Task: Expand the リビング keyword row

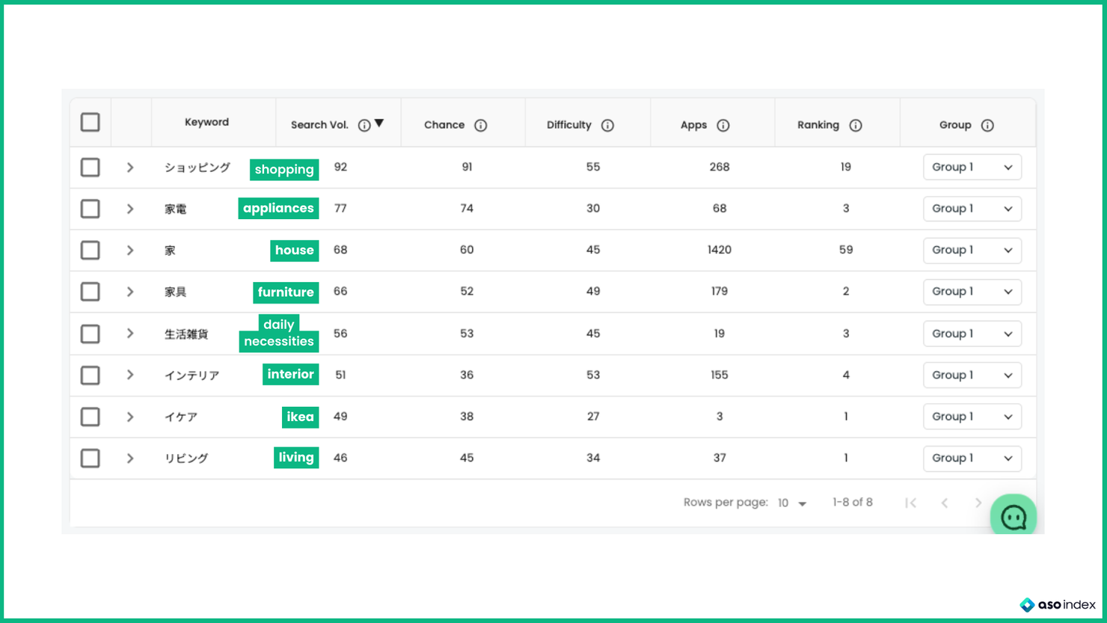Action: 130,458
